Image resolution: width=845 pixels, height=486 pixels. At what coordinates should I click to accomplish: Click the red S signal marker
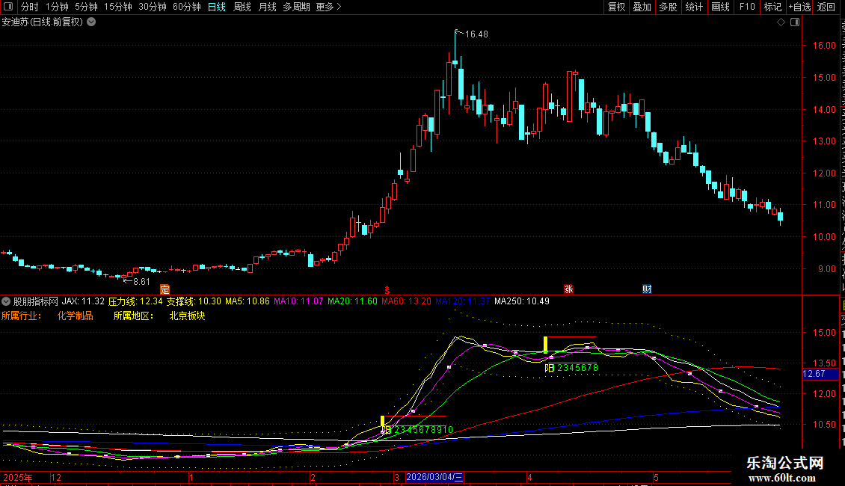click(x=387, y=290)
